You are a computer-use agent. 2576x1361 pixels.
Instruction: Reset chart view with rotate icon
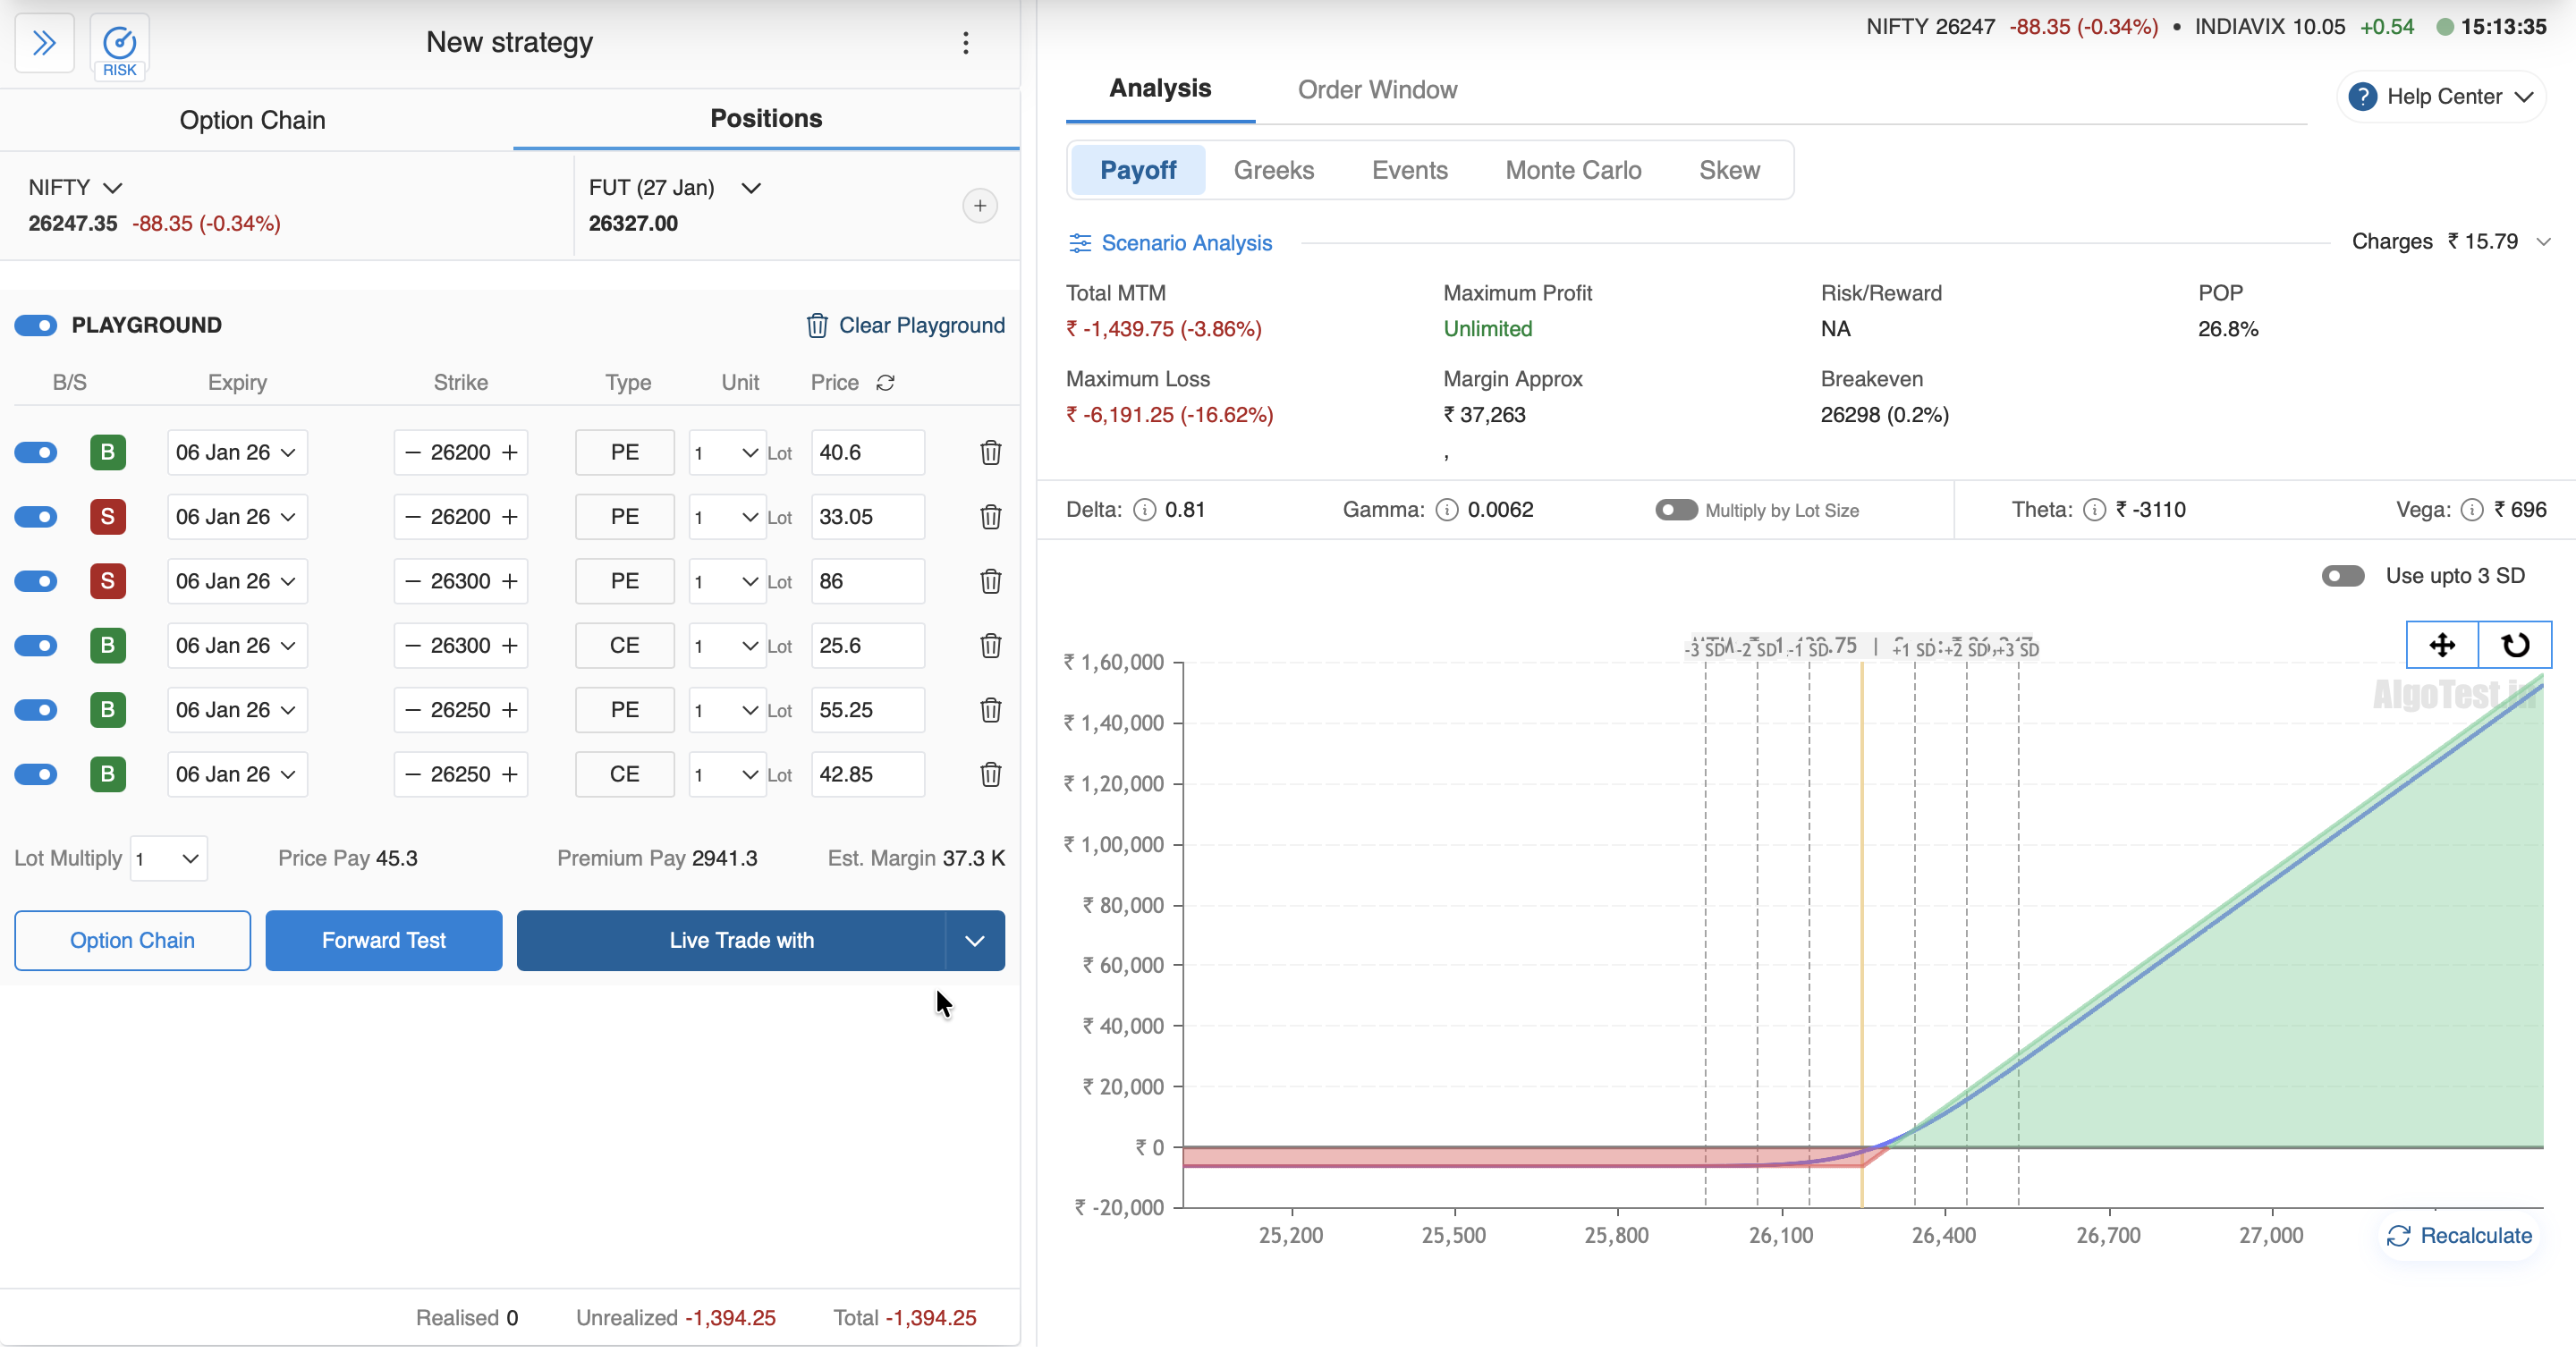2514,645
